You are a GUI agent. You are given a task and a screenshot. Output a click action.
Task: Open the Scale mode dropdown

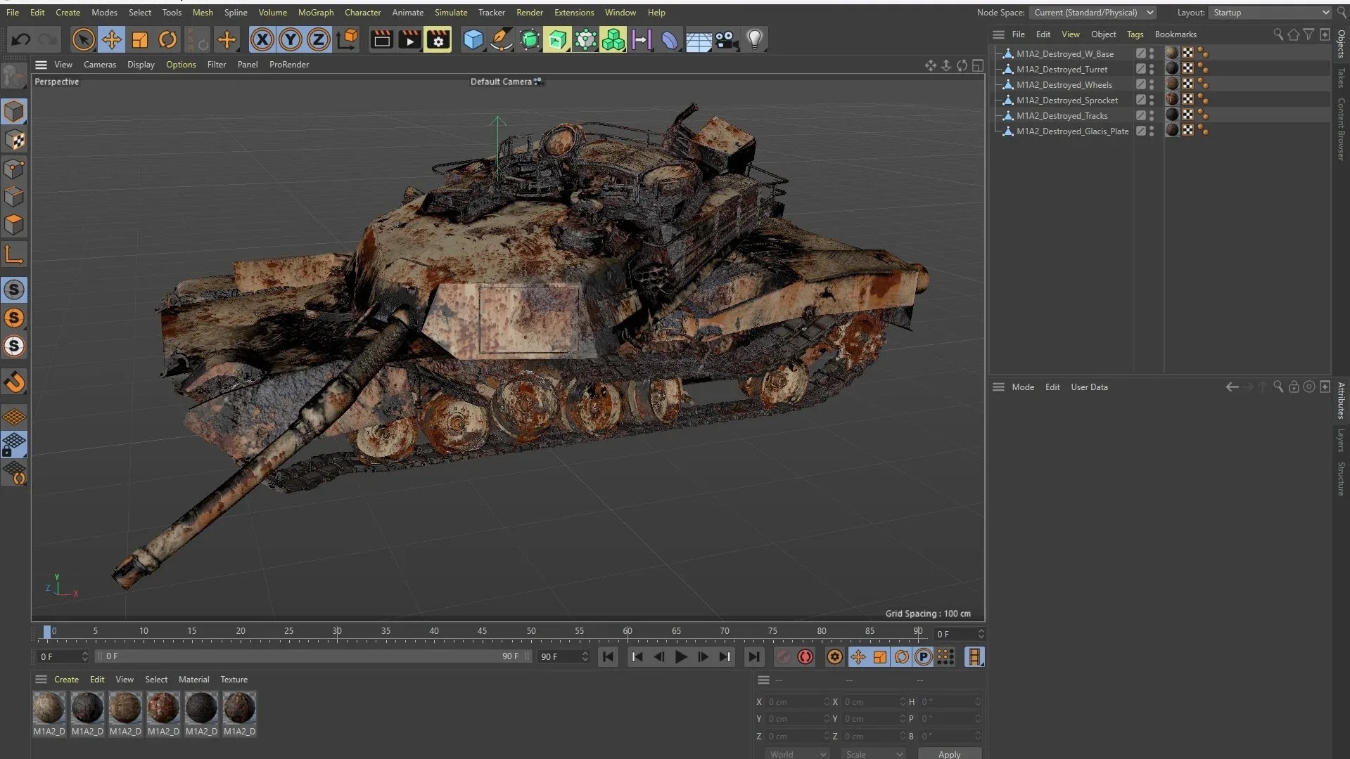874,753
